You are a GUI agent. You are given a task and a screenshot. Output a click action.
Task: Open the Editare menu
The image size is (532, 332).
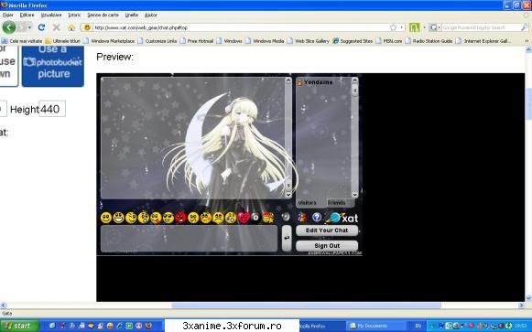point(27,15)
